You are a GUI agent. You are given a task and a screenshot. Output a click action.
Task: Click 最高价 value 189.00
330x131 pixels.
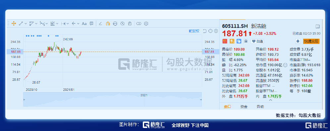(x=239, y=49)
